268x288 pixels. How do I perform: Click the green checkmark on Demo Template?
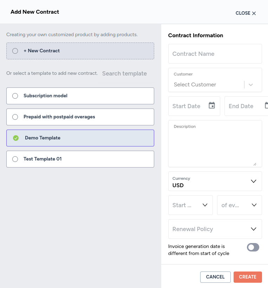(x=16, y=138)
